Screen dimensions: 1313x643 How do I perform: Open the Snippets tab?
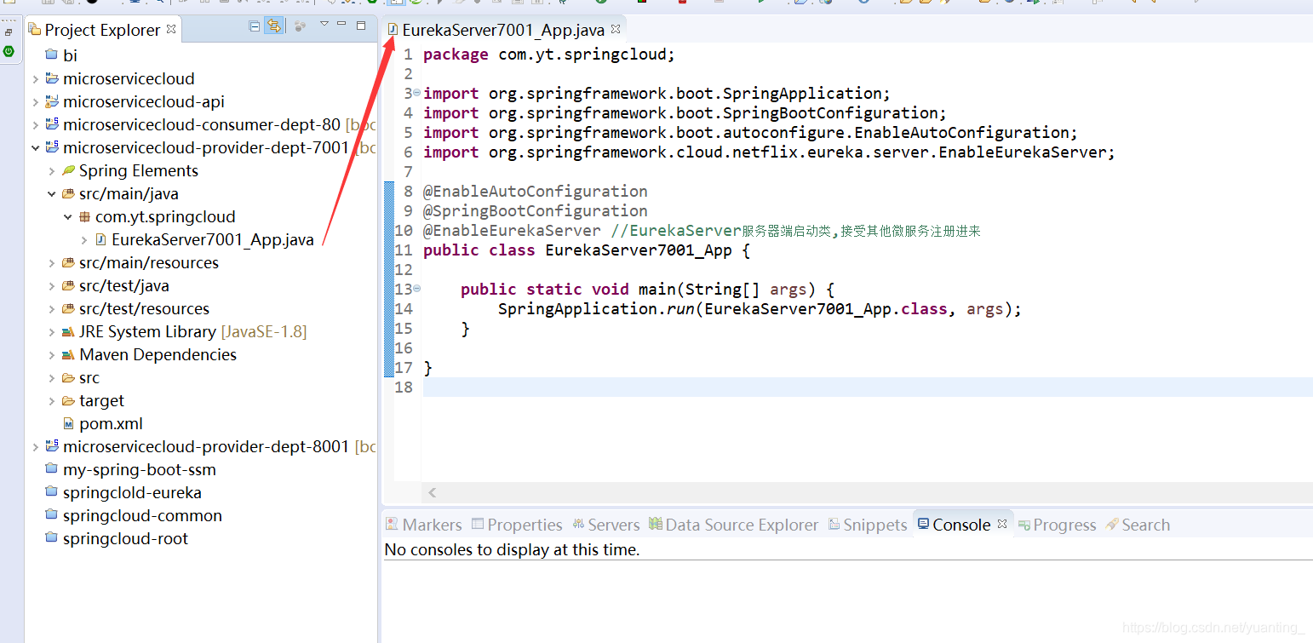pos(867,525)
